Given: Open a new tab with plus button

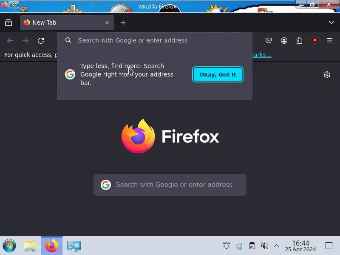Looking at the screenshot, I should [x=123, y=23].
